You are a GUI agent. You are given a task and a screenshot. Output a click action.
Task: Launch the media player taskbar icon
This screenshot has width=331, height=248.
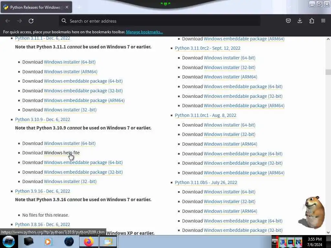click(x=48, y=242)
